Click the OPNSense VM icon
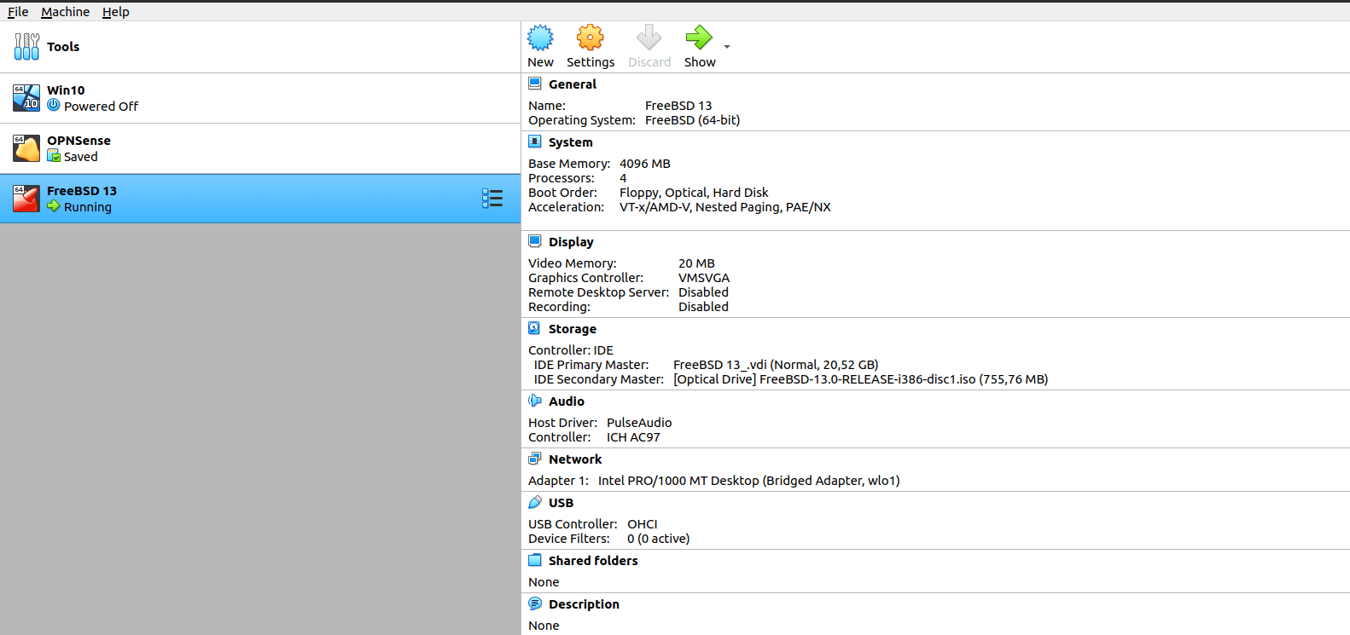1350x635 pixels. click(x=26, y=148)
